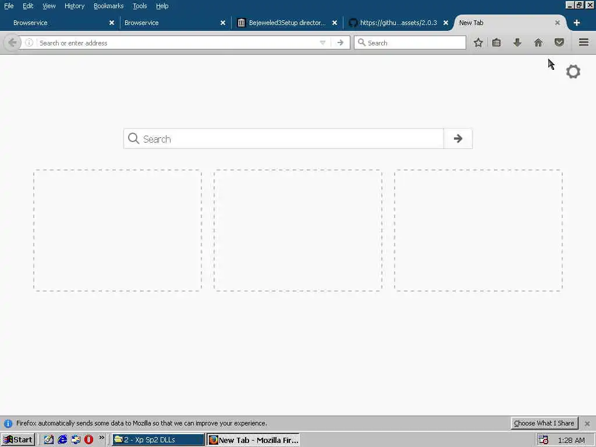
Task: Open the Windows Start menu
Action: tap(18, 440)
